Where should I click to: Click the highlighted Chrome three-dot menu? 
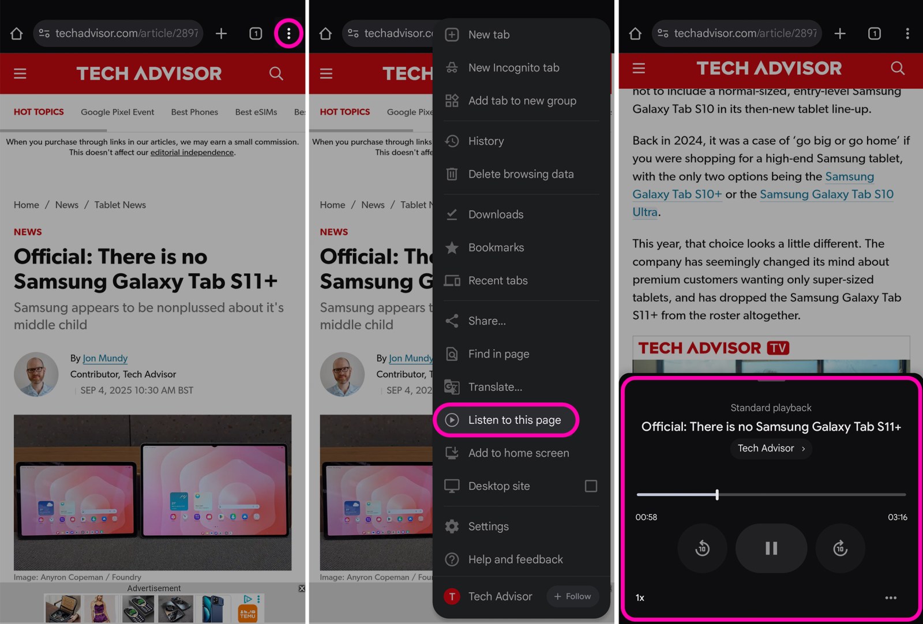coord(288,33)
